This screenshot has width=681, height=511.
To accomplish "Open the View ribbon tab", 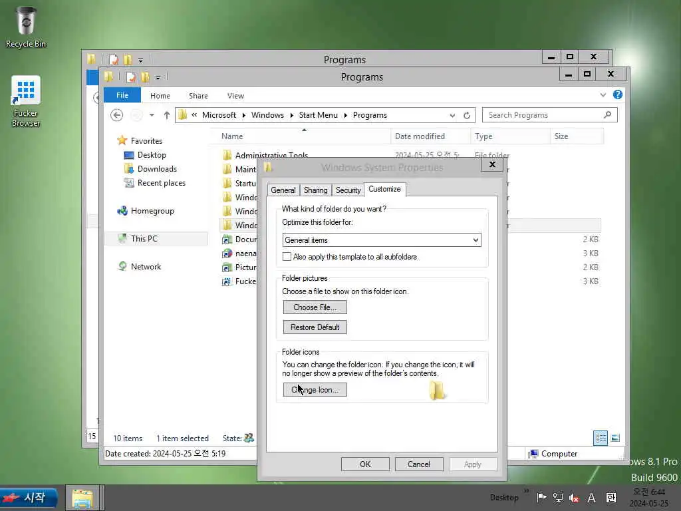I will [x=235, y=96].
